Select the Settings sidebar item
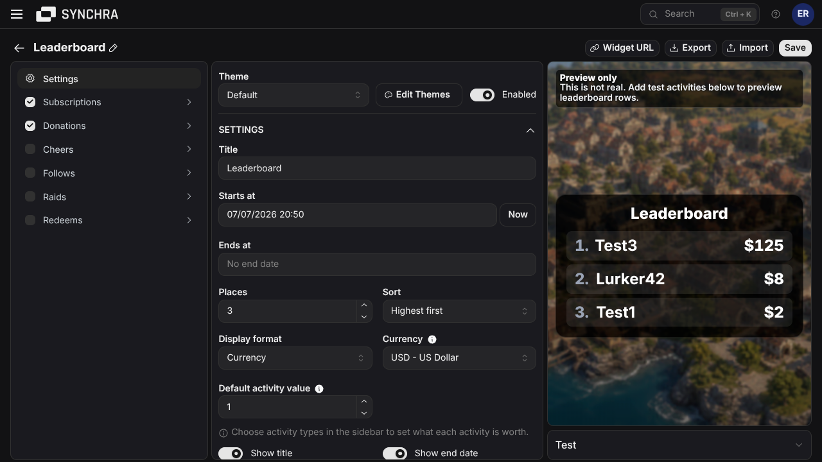822x462 pixels. pos(109,78)
